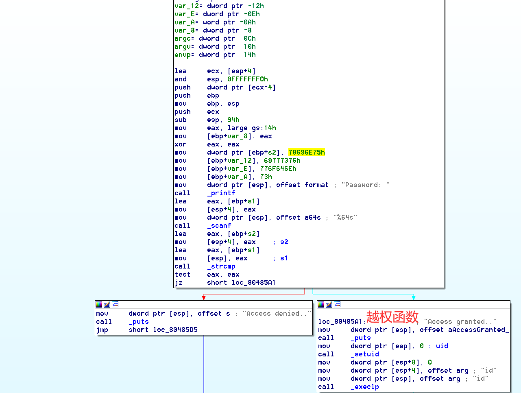Screen dimensions: 521x393
Task: Click the _scanf call target
Action: [219, 226]
